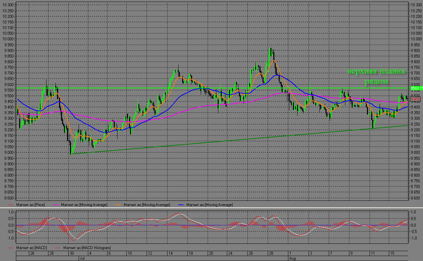Click the 'Aug' month label on time axis
The image size is (423, 261).
[292, 258]
